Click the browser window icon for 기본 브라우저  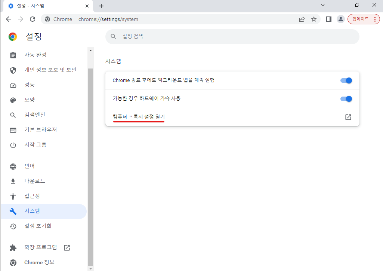click(x=13, y=130)
